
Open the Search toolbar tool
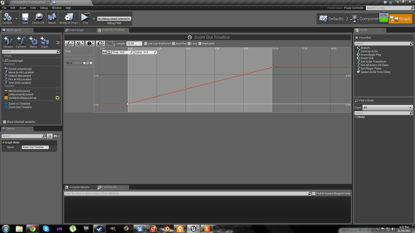point(52,19)
